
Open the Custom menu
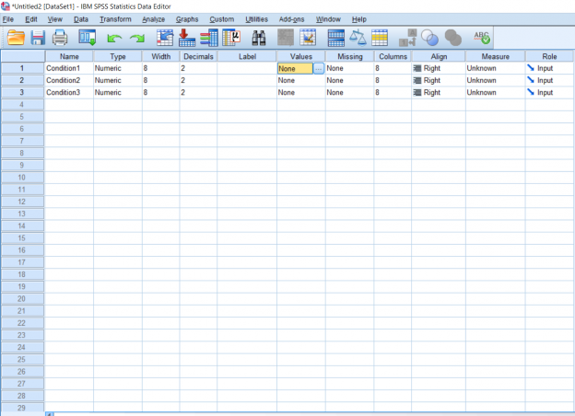(x=222, y=19)
